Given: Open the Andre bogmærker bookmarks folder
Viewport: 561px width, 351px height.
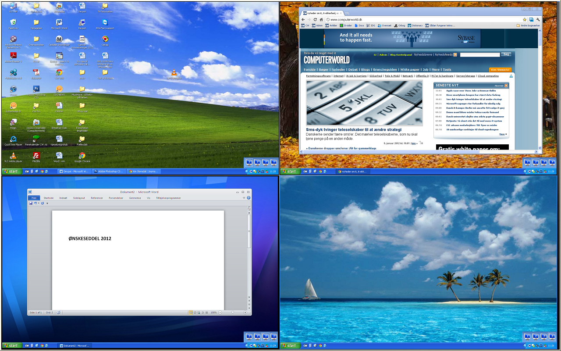Looking at the screenshot, I should [x=528, y=25].
